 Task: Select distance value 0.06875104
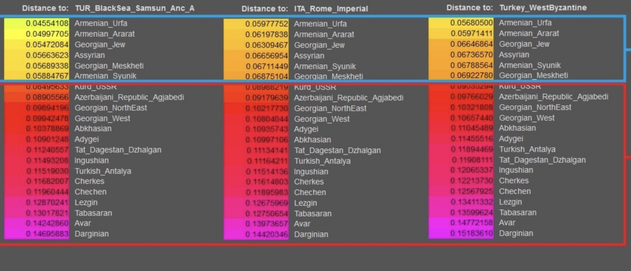267,77
